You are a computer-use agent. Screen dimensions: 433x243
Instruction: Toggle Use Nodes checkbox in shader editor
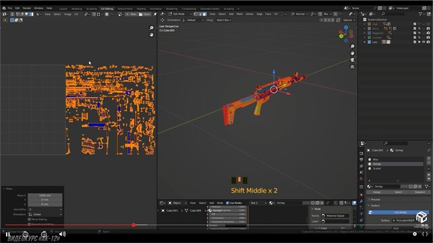click(x=227, y=203)
